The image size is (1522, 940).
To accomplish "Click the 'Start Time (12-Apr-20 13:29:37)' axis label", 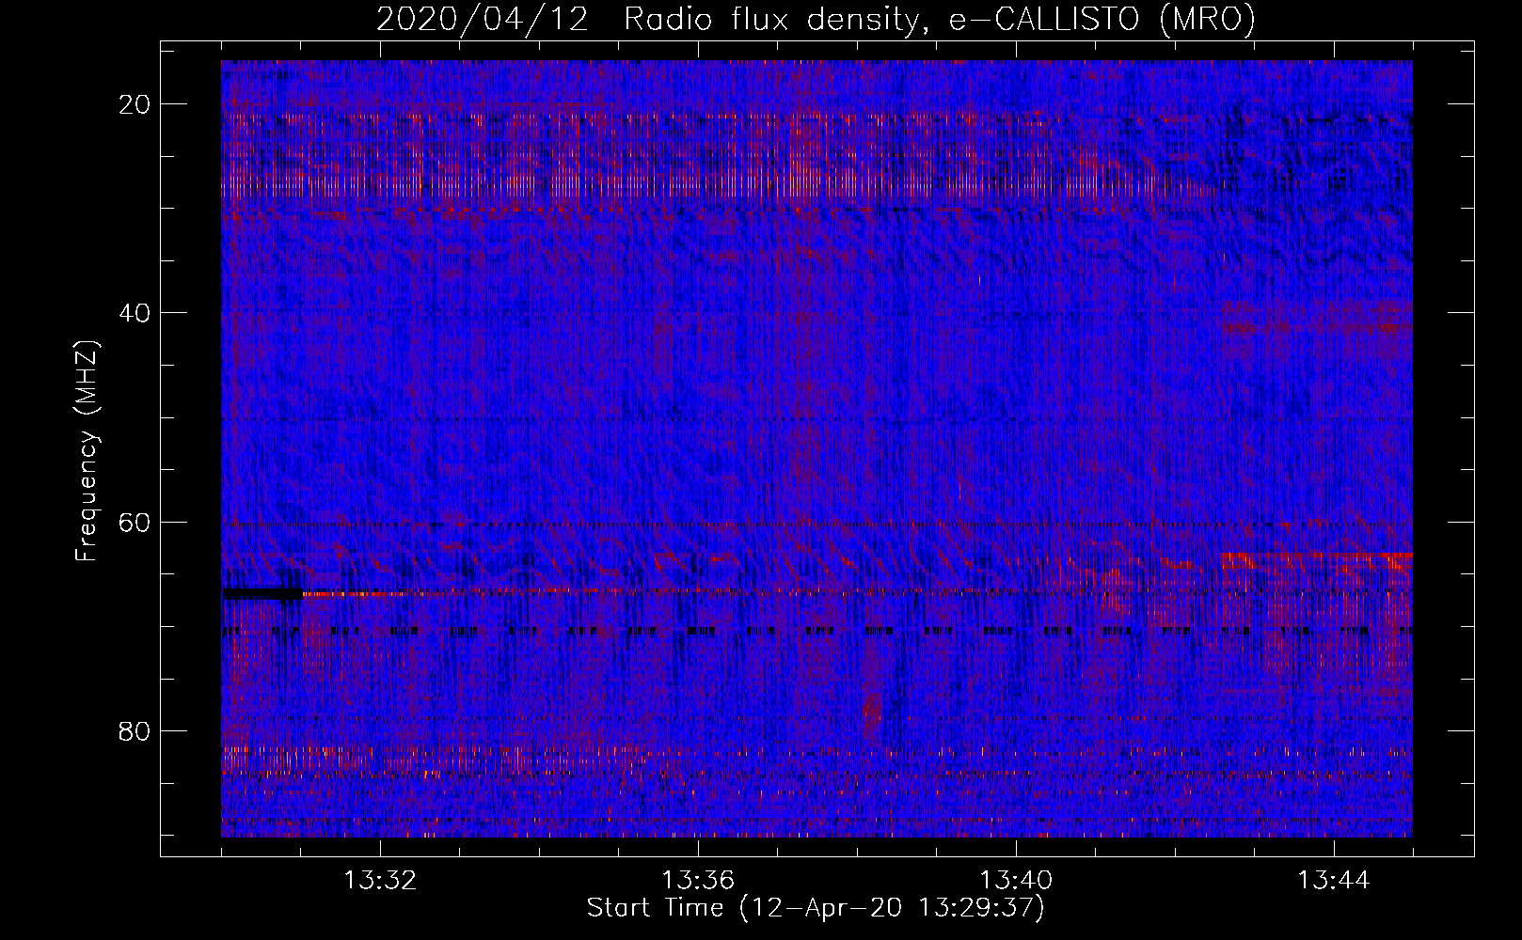I will [x=816, y=908].
